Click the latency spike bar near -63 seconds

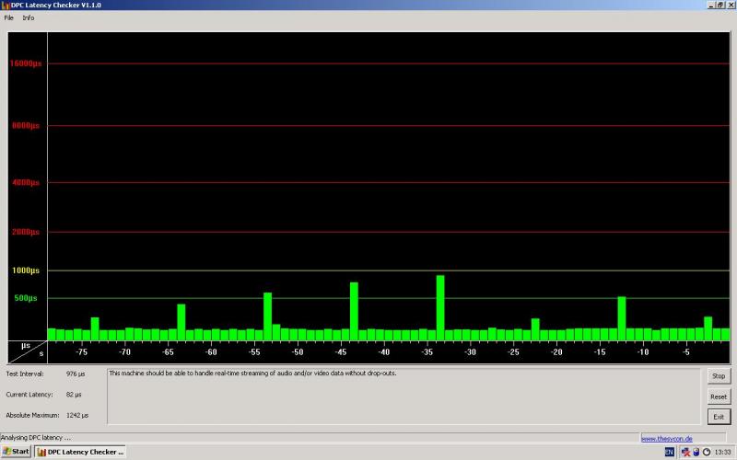[181, 322]
